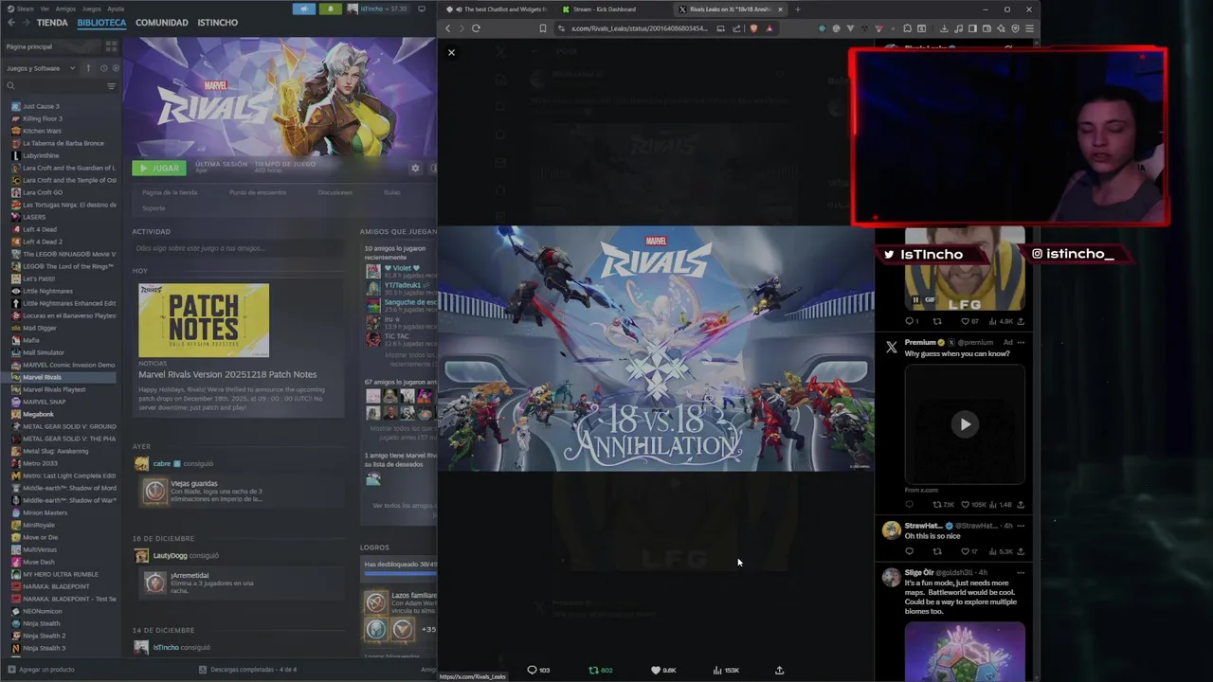This screenshot has width=1213, height=682.
Task: Open Steam notifications bell
Action: (331, 9)
